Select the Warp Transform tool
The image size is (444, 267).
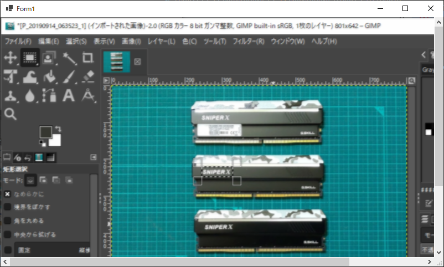click(30, 77)
